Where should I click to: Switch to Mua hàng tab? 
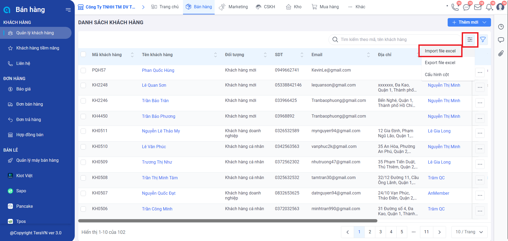[325, 7]
